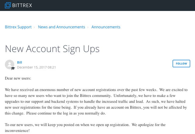195x134 pixels.
Task: Click the line starting "this change."
Action: (x=55, y=113)
